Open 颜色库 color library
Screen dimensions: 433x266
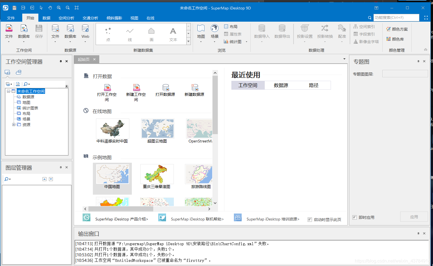395,39
